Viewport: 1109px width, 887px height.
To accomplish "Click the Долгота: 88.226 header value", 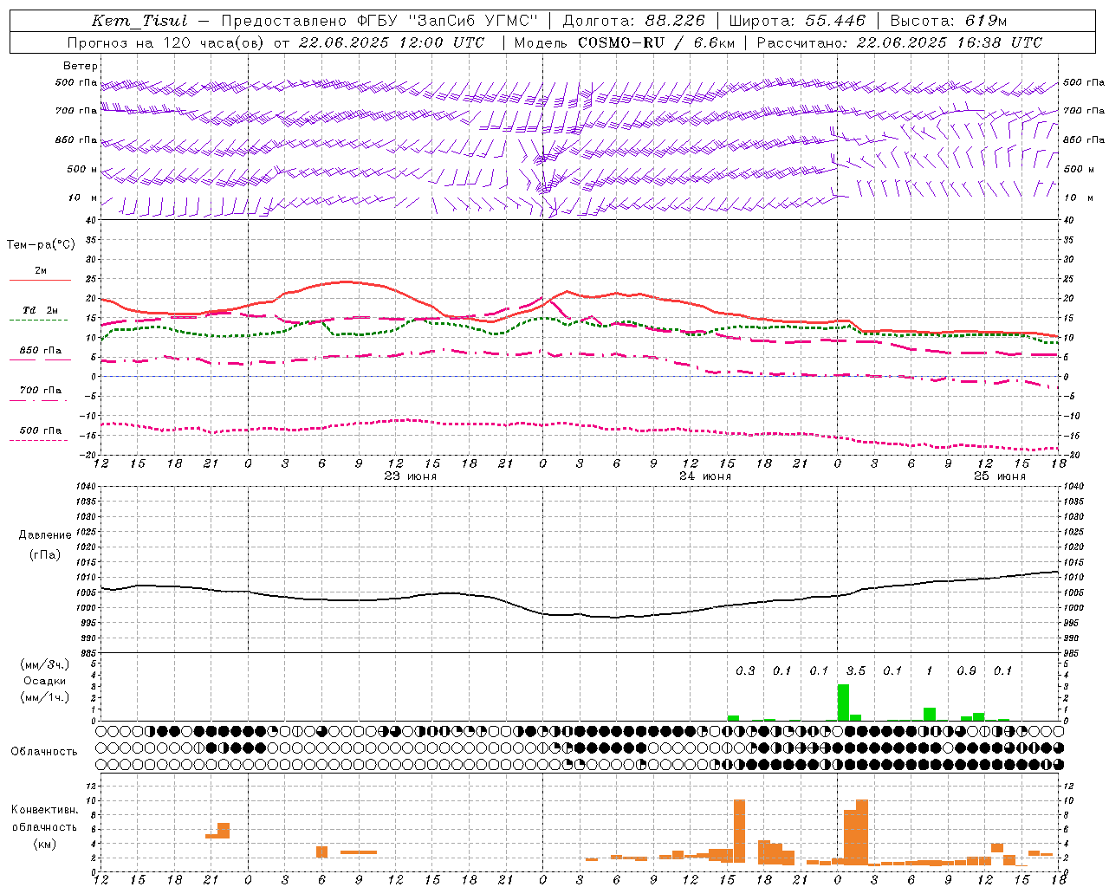I will point(634,21).
